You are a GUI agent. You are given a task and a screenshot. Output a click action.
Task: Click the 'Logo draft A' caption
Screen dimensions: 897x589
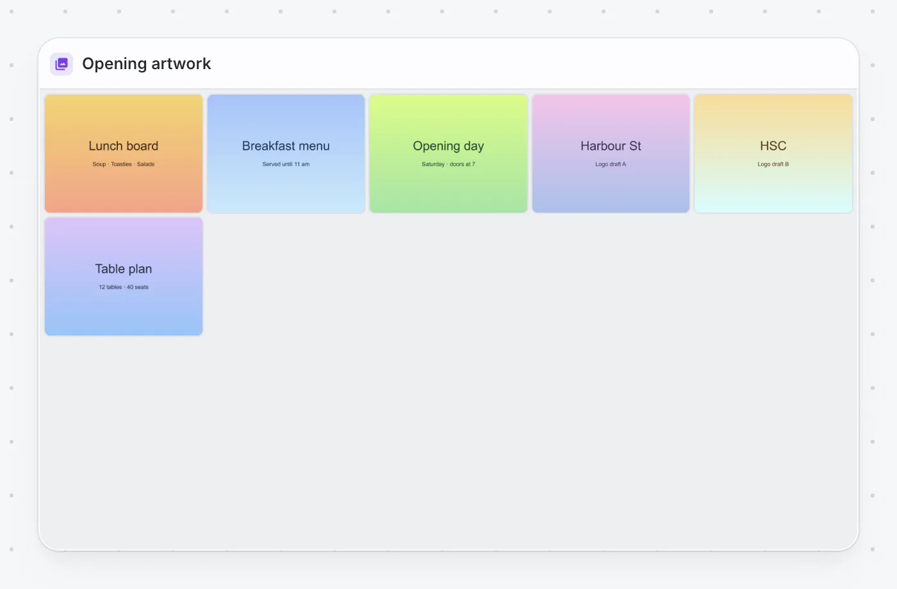click(611, 165)
